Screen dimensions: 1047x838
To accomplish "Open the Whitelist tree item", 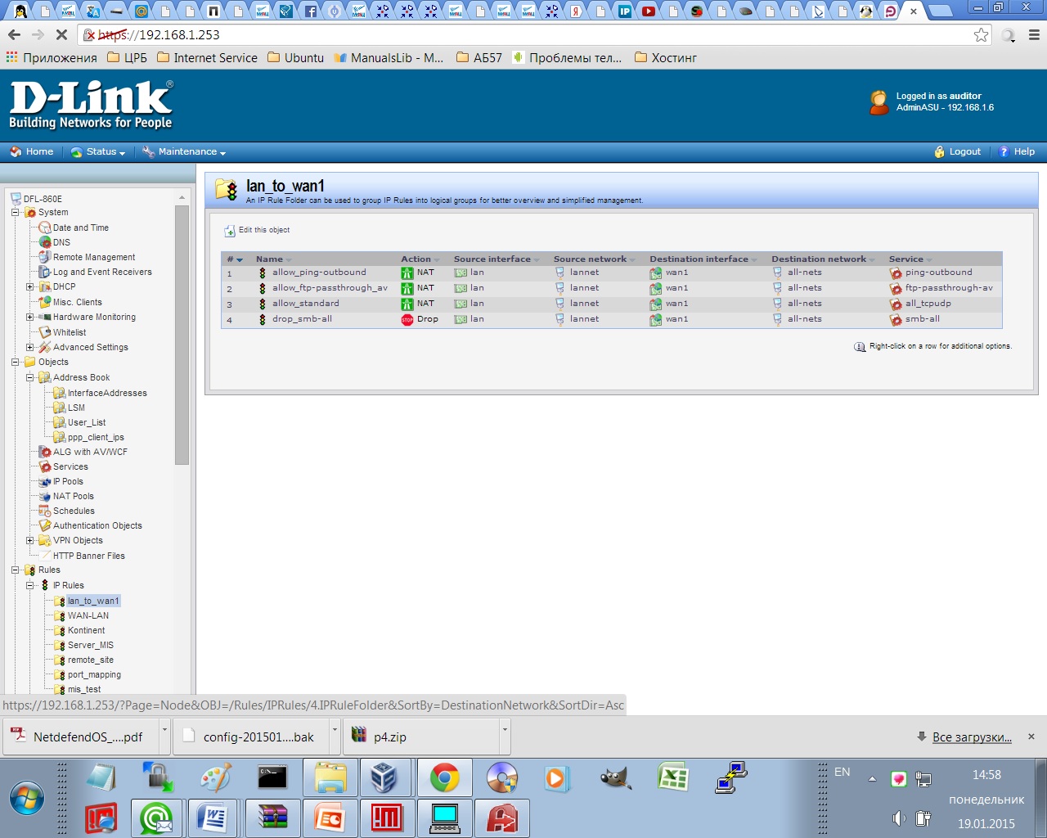I will click(x=70, y=332).
